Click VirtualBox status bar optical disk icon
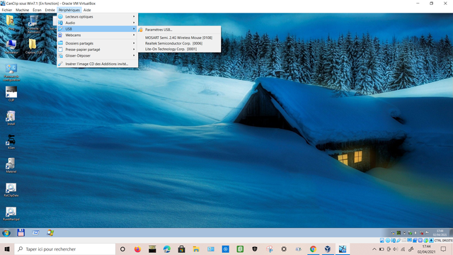453x255 pixels. 388,240
